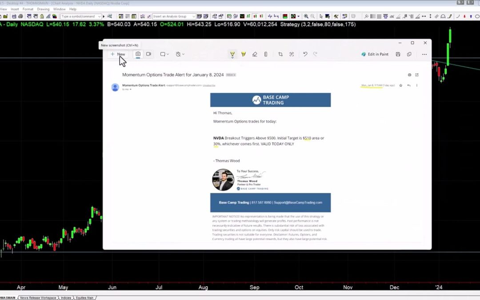The width and height of the screenshot is (480, 300).
Task: Toggle the ruler tool in Snipping Tool
Action: coord(266,54)
